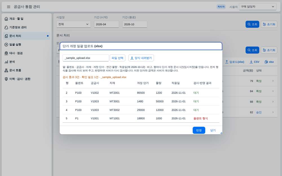The width and height of the screenshot is (282, 176).
Task: Click the 승인 status in background table
Action: pos(259,112)
